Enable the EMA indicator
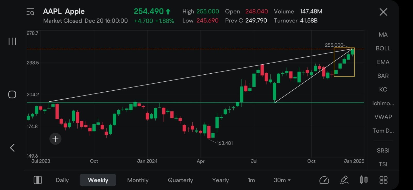413x190 pixels. 383,62
